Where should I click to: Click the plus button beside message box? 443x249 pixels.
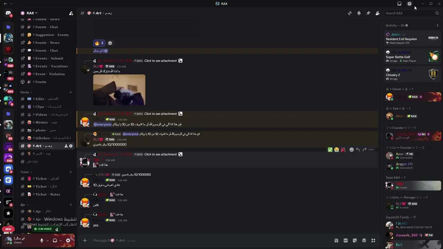tap(85, 240)
